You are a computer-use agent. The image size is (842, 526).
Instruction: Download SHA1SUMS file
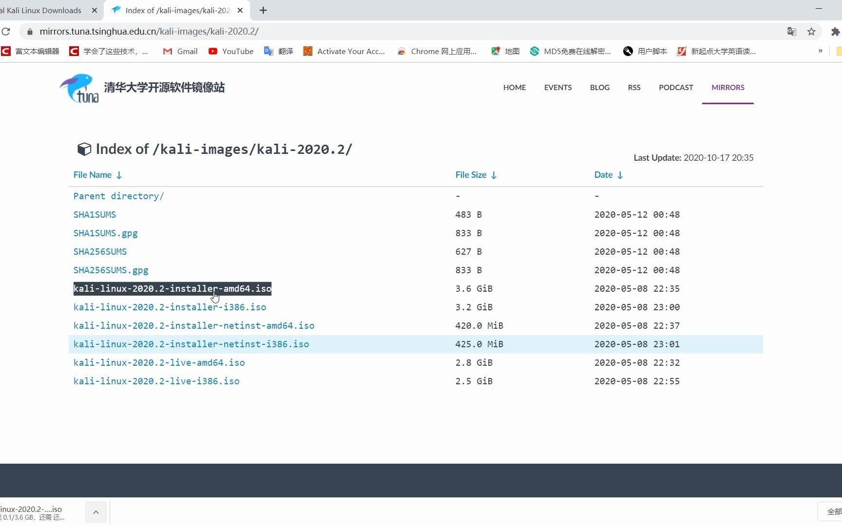point(95,215)
